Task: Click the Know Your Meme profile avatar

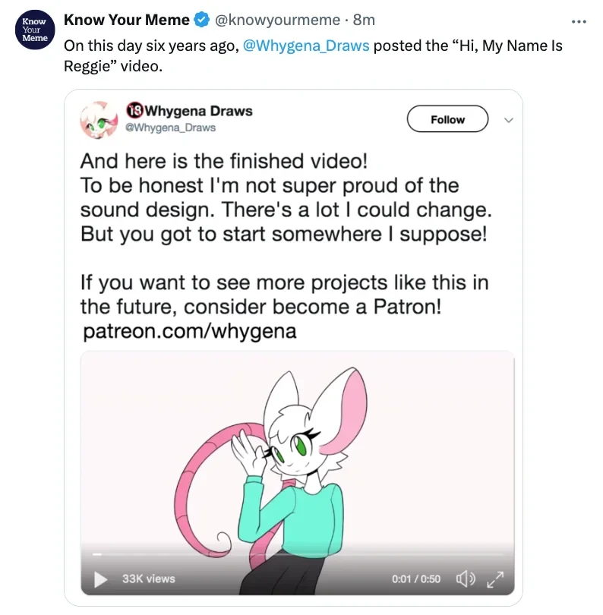Action: tap(35, 30)
